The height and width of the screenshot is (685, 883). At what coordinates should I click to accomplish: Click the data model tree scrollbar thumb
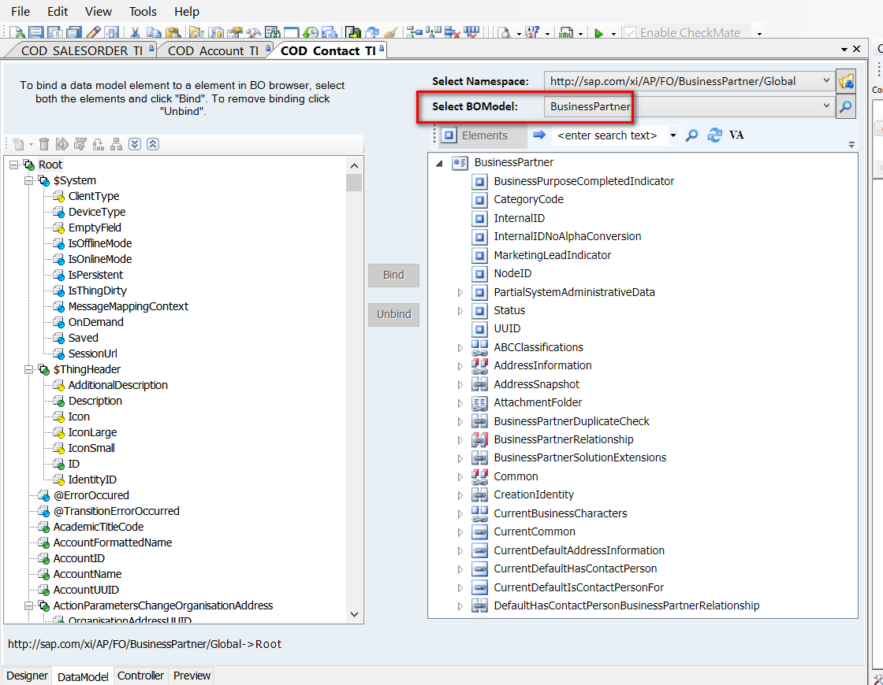[x=354, y=183]
